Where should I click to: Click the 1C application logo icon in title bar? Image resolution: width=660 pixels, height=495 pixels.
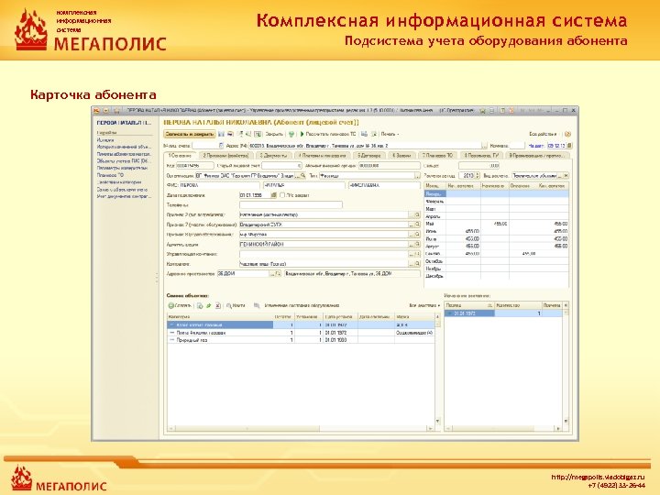[97, 111]
